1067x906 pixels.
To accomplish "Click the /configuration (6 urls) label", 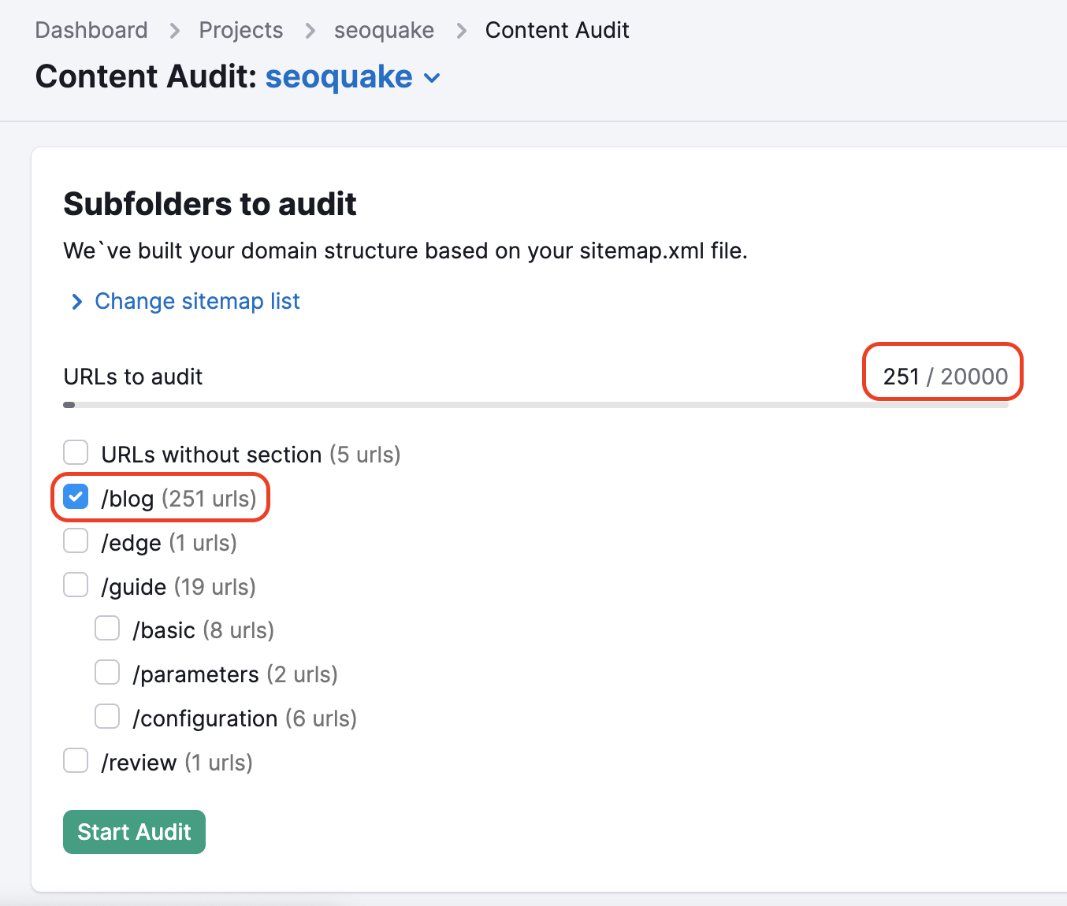I will tap(244, 718).
